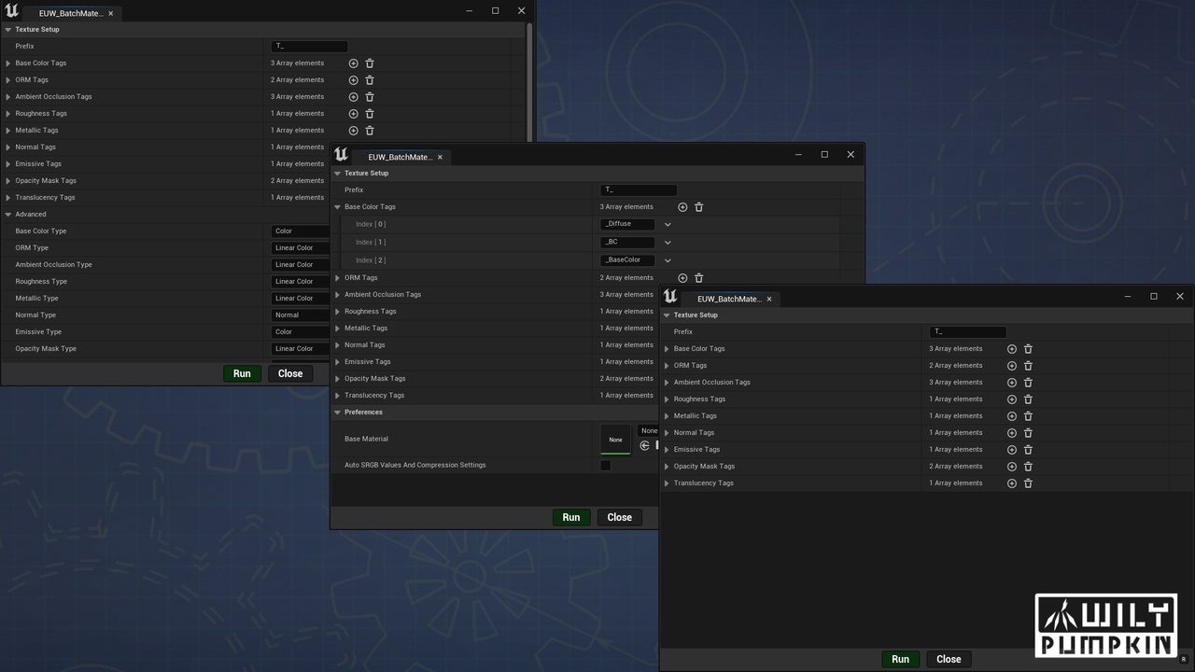This screenshot has width=1195, height=672.
Task: Add Roughness Tags element in left window
Action: [x=353, y=114]
